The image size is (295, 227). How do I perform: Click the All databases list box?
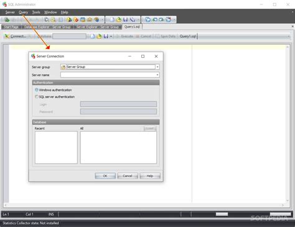tap(118, 147)
